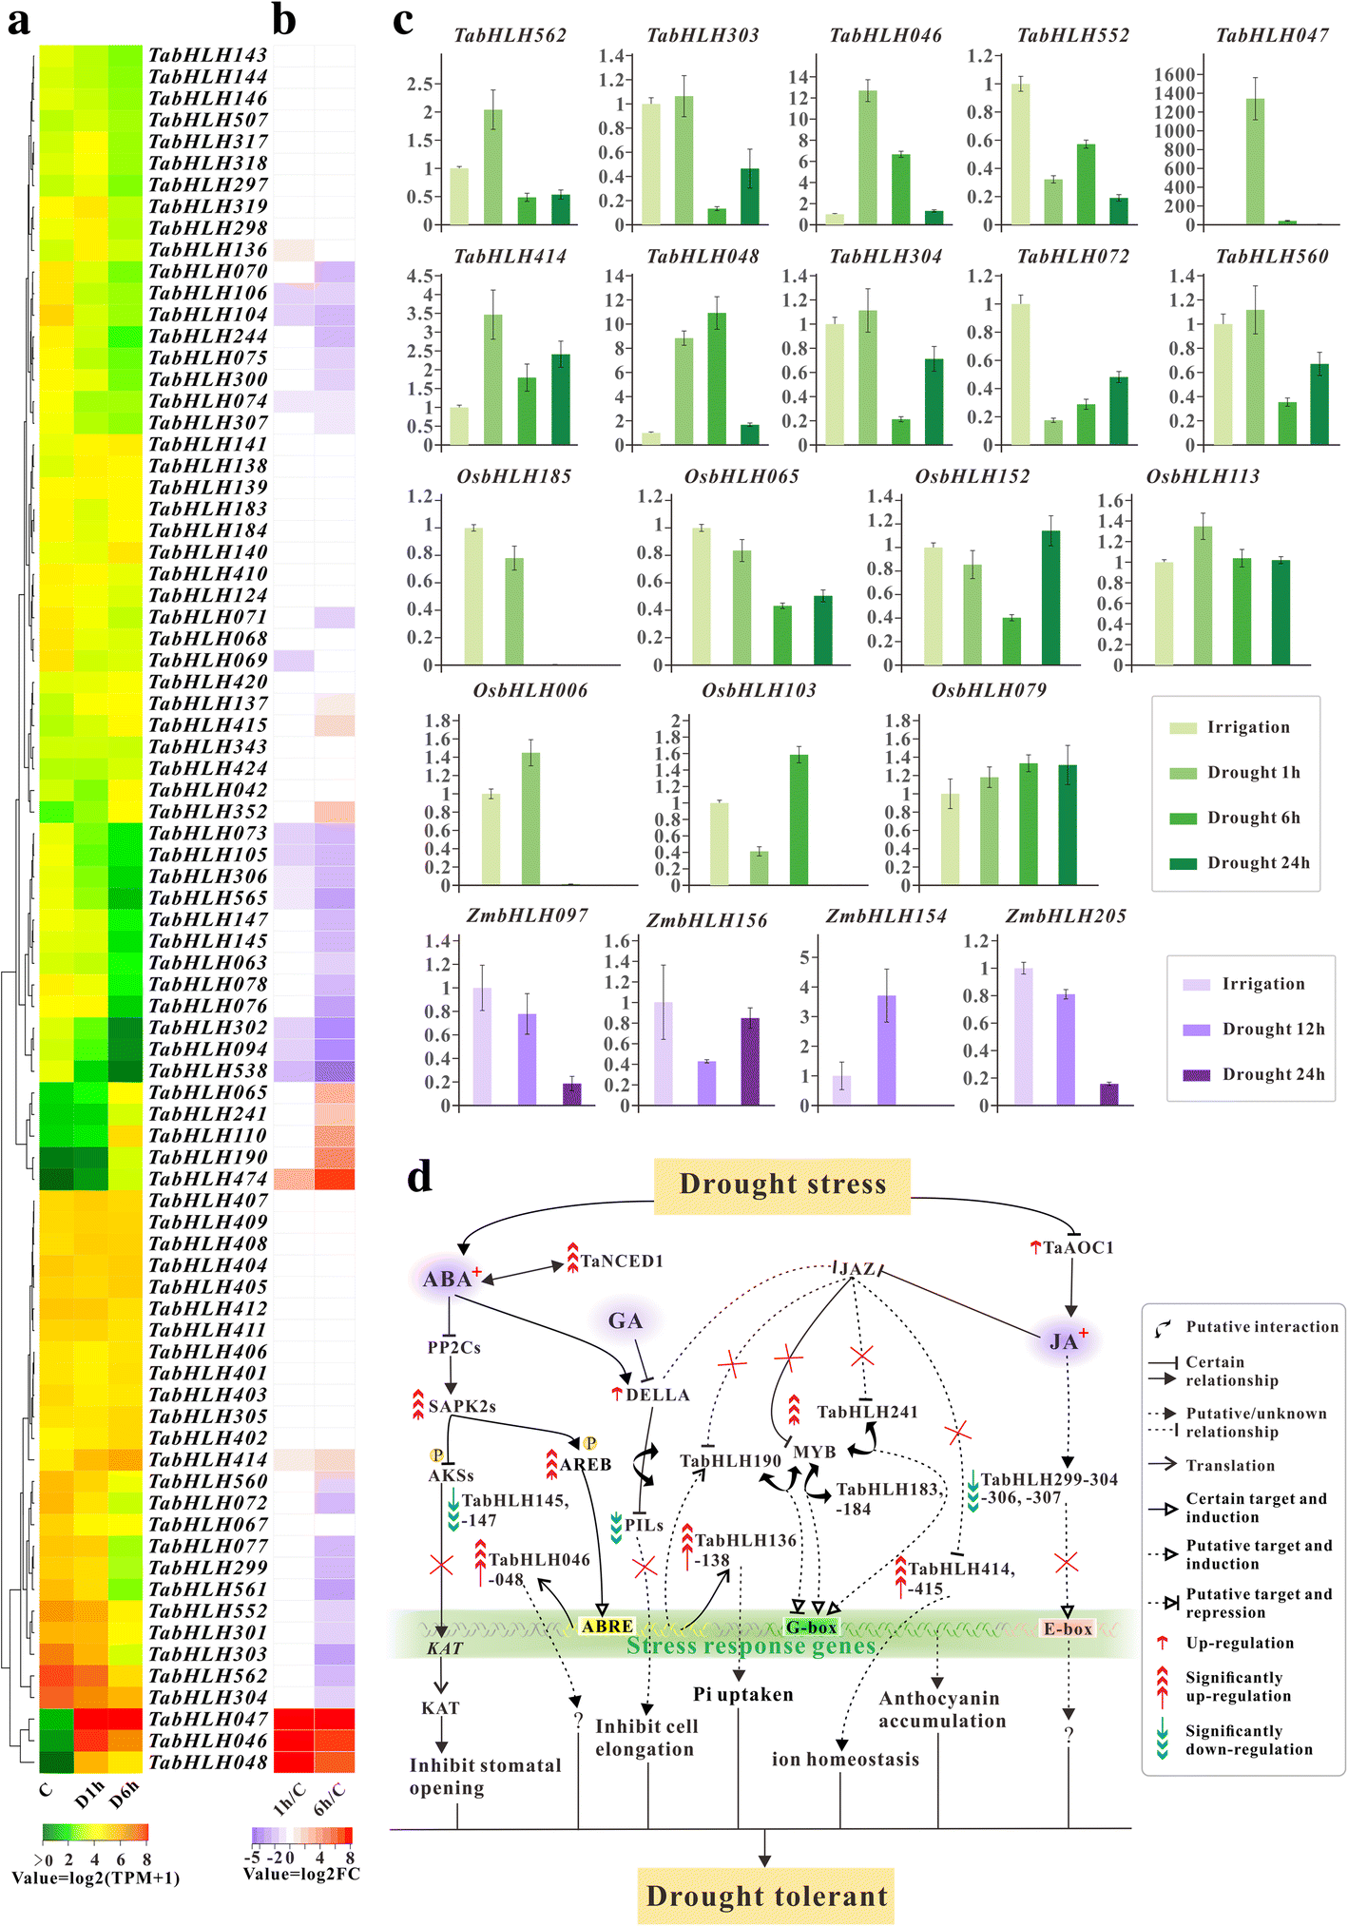Click the OsbHLH185 chart title
The width and height of the screenshot is (1348, 1926).
pyautogui.click(x=514, y=476)
